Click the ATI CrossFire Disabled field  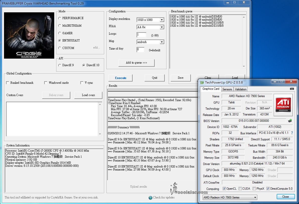[257, 182]
